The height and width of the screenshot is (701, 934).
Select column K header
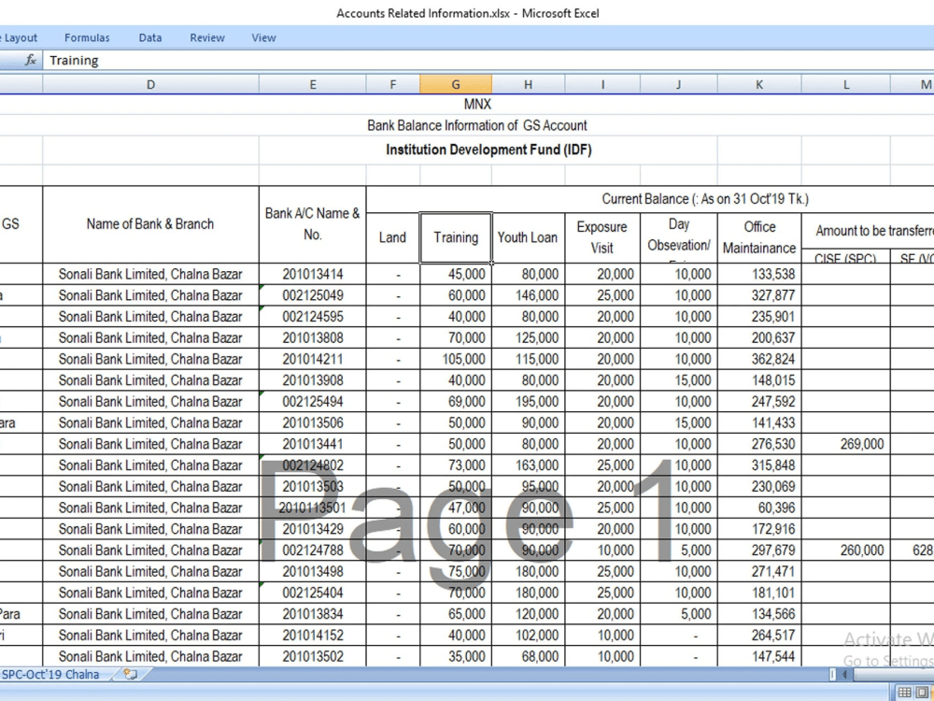click(759, 85)
